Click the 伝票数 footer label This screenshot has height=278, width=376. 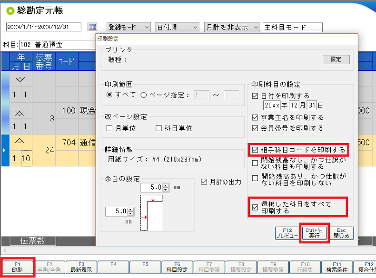(33, 240)
